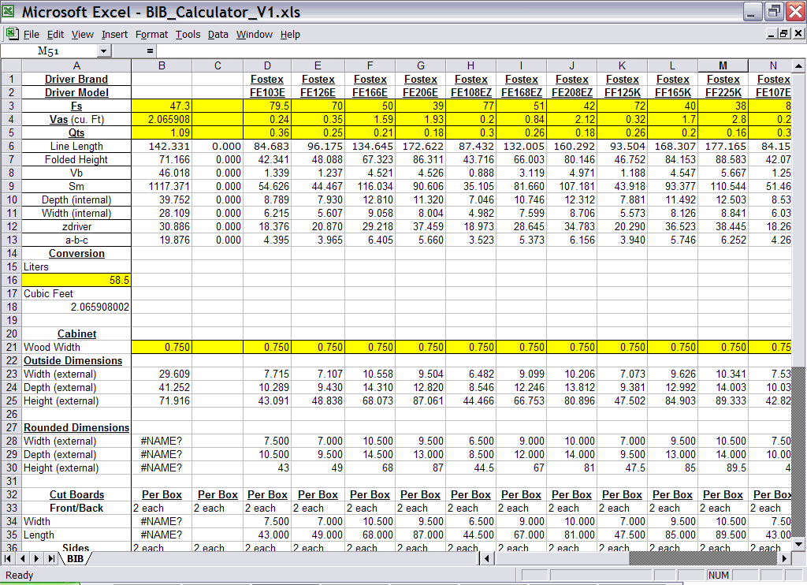Click the Excel application icon in title bar
807x585 pixels.
[x=8, y=11]
